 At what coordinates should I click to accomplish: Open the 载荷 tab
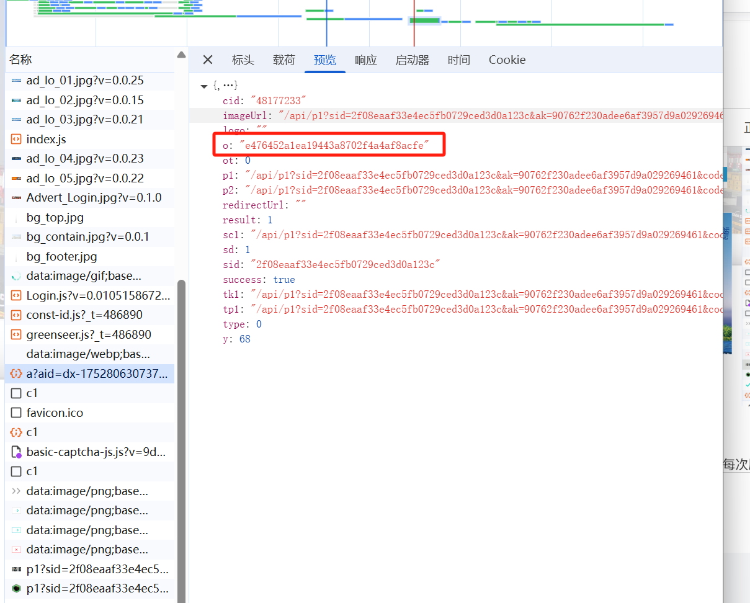[284, 60]
